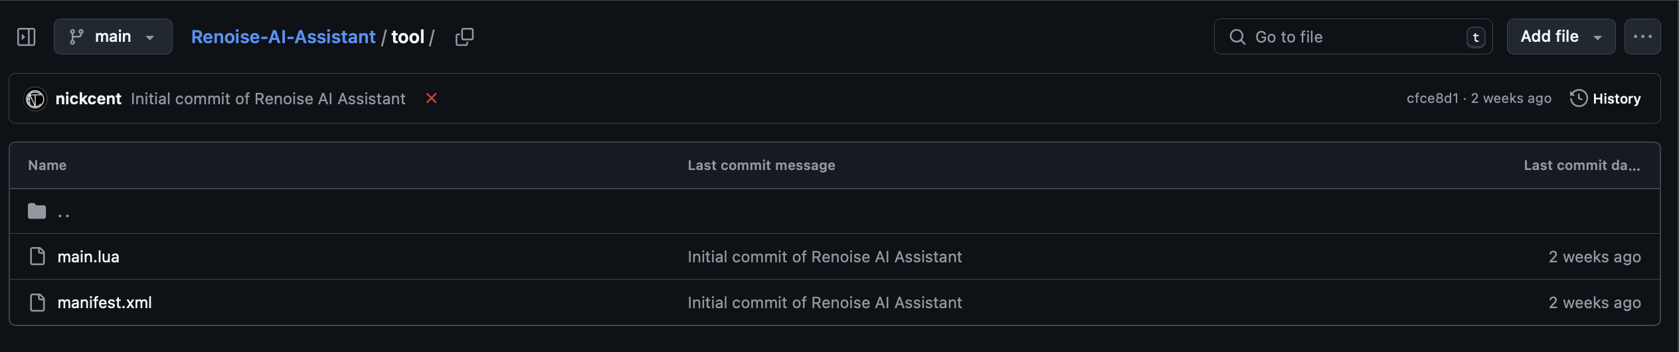The width and height of the screenshot is (1679, 352).
Task: Toggle the file tree side panel icon
Action: click(x=27, y=37)
